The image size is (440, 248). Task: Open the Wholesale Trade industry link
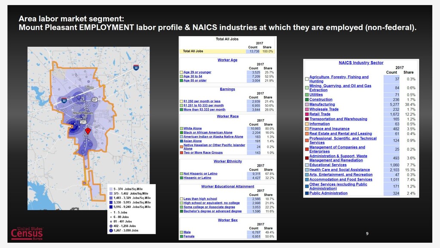click(x=324, y=109)
